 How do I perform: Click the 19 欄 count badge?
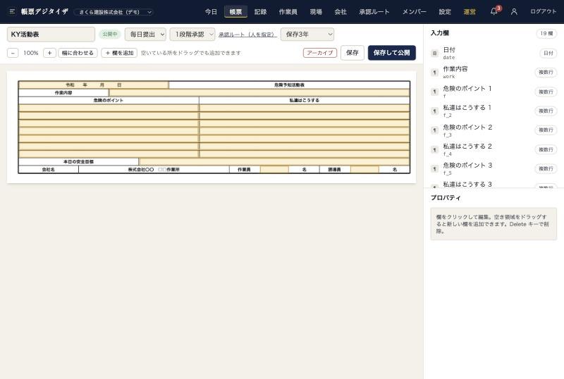[546, 33]
